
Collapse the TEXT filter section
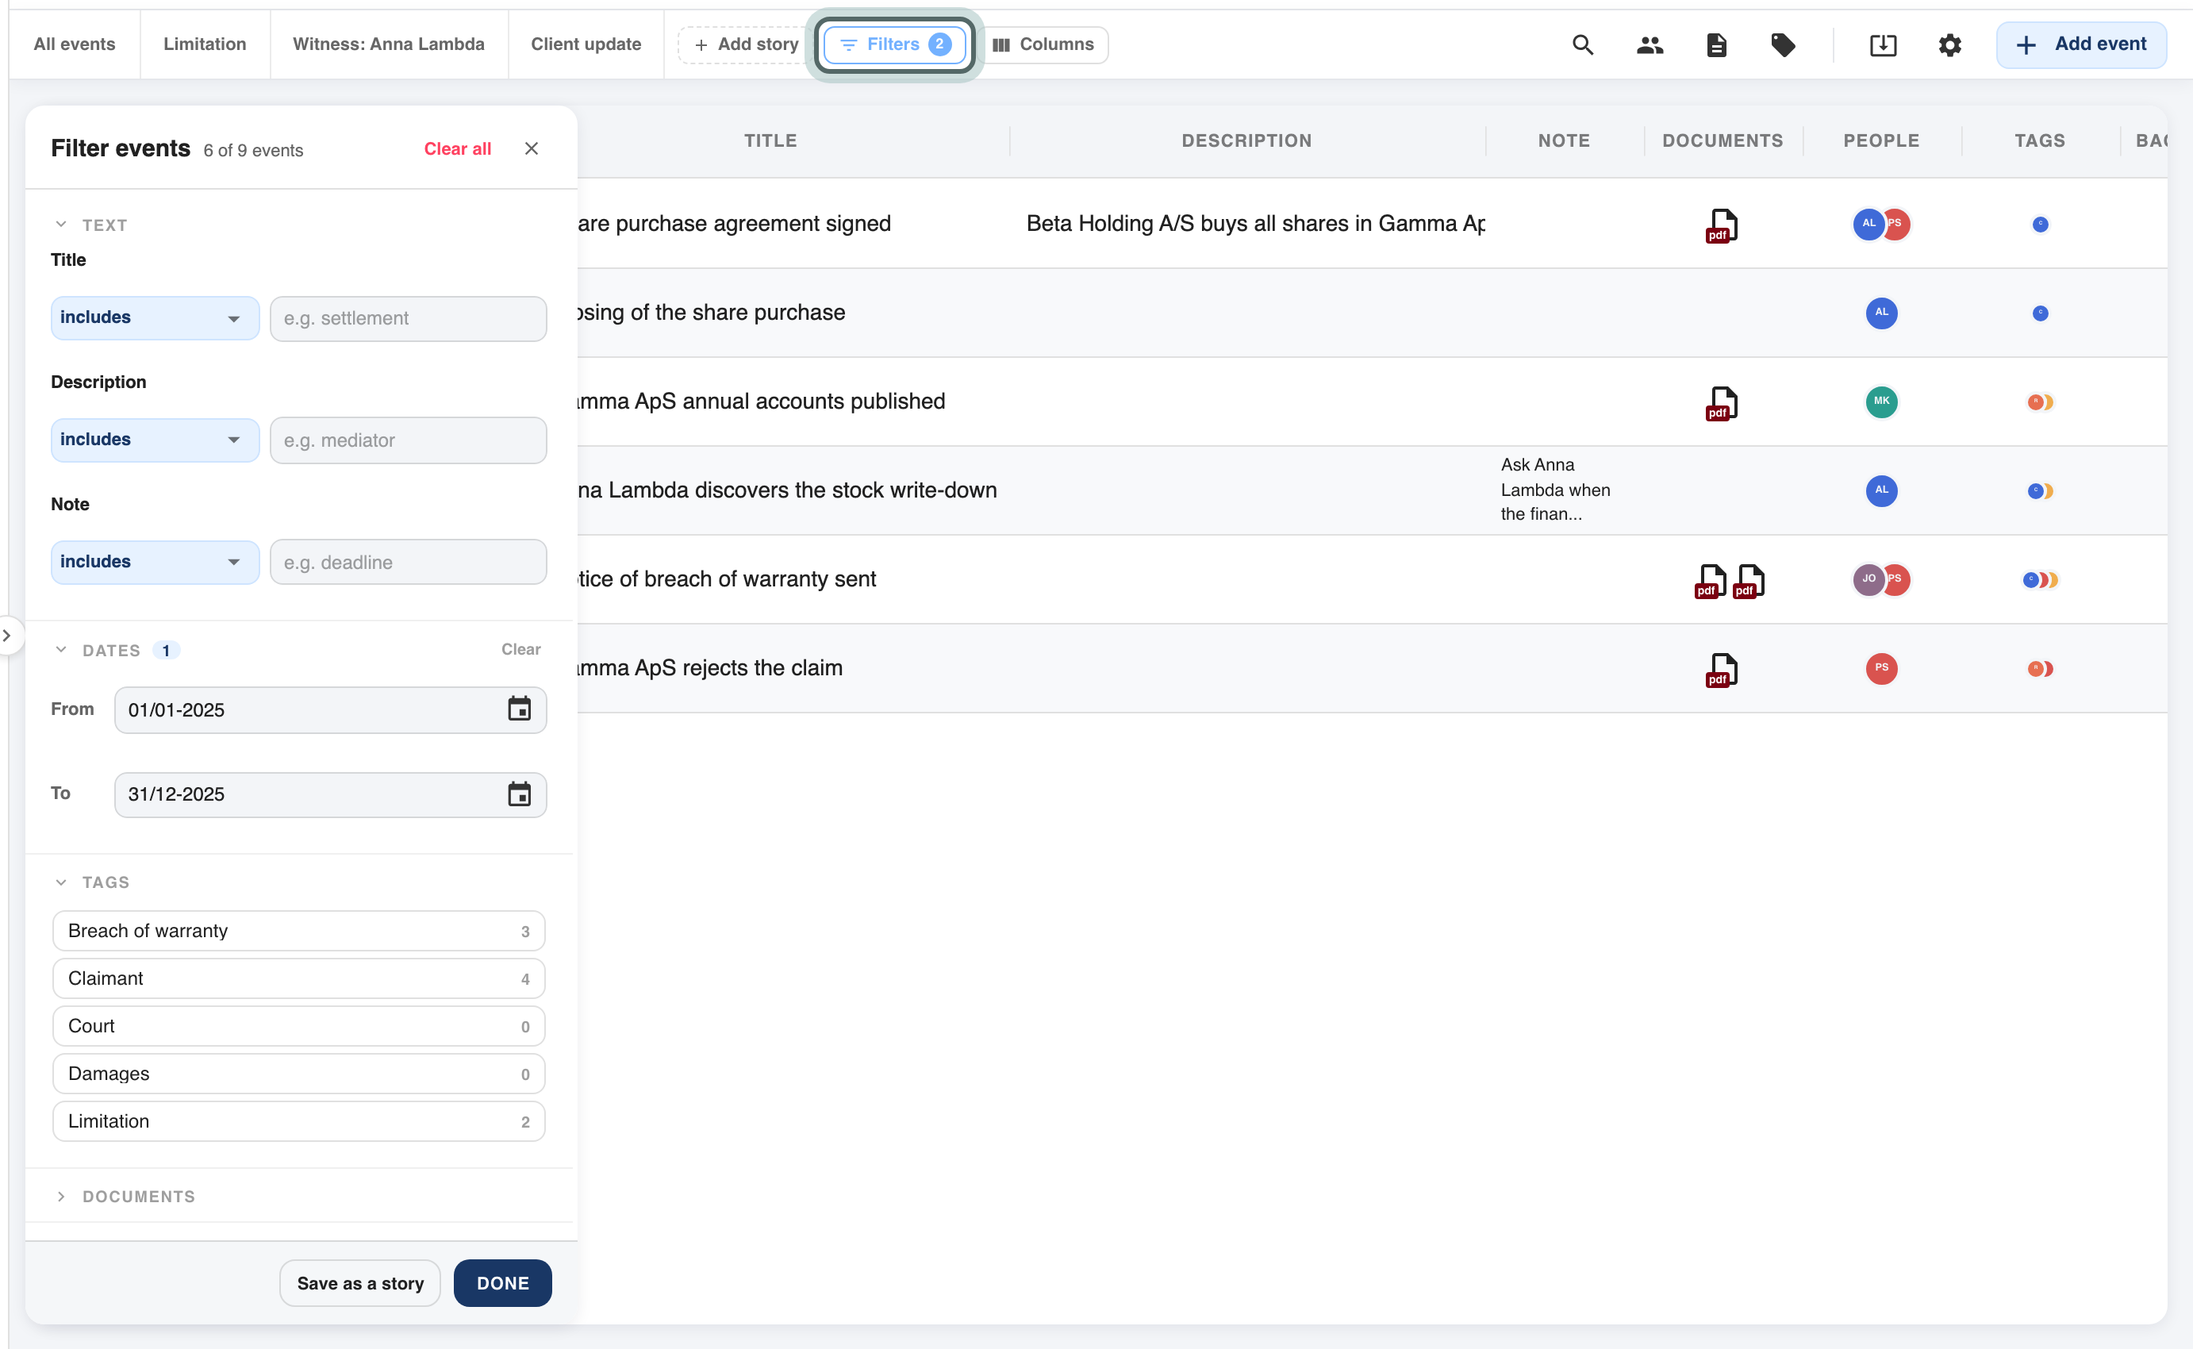tap(60, 225)
